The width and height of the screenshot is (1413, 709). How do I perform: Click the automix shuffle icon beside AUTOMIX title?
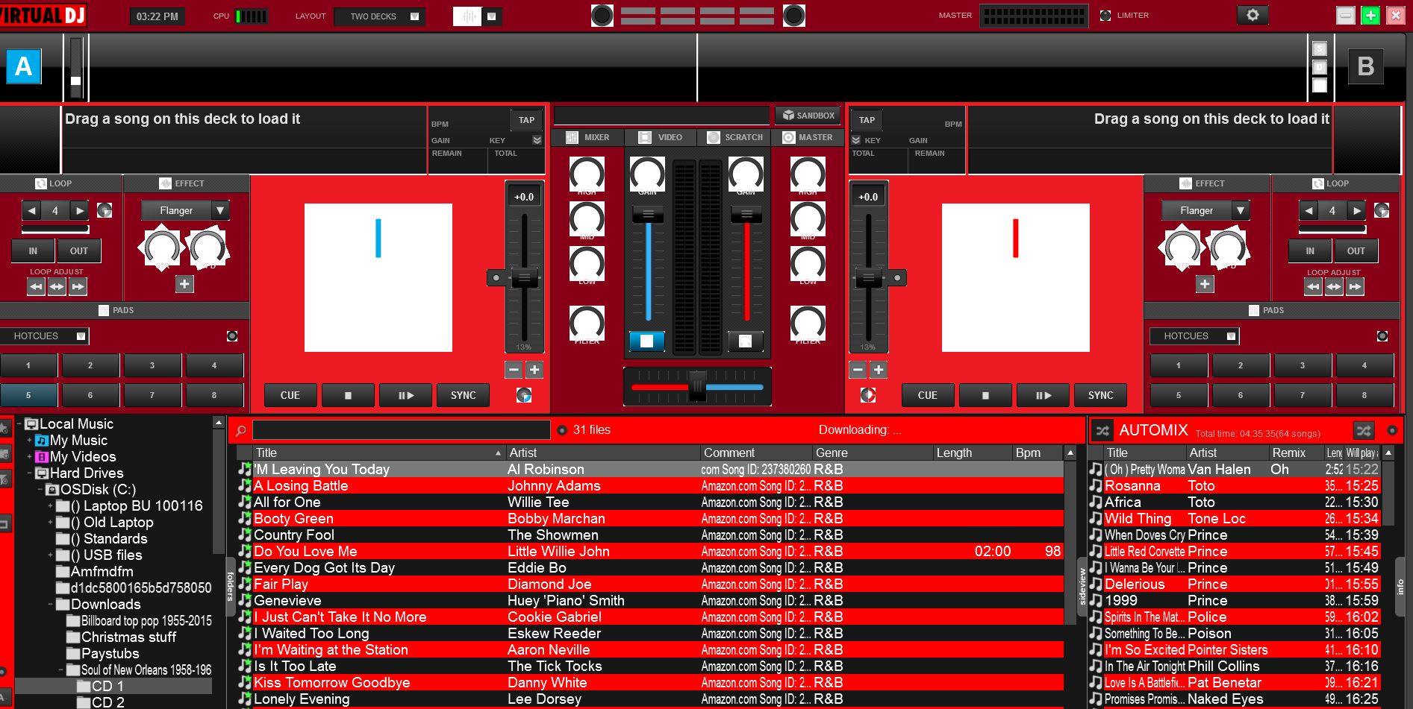1102,430
